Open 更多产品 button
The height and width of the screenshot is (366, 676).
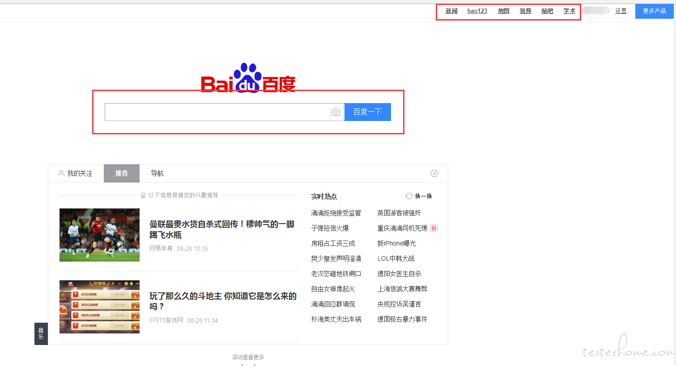click(655, 11)
